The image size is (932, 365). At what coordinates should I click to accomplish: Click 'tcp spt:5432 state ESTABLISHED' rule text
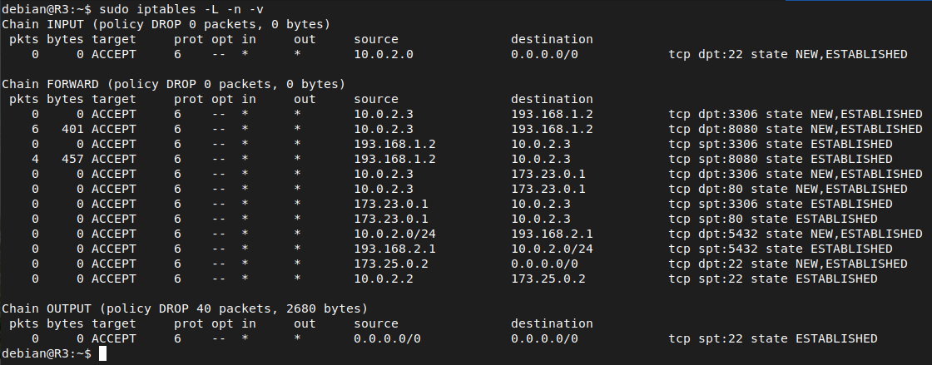click(780, 248)
